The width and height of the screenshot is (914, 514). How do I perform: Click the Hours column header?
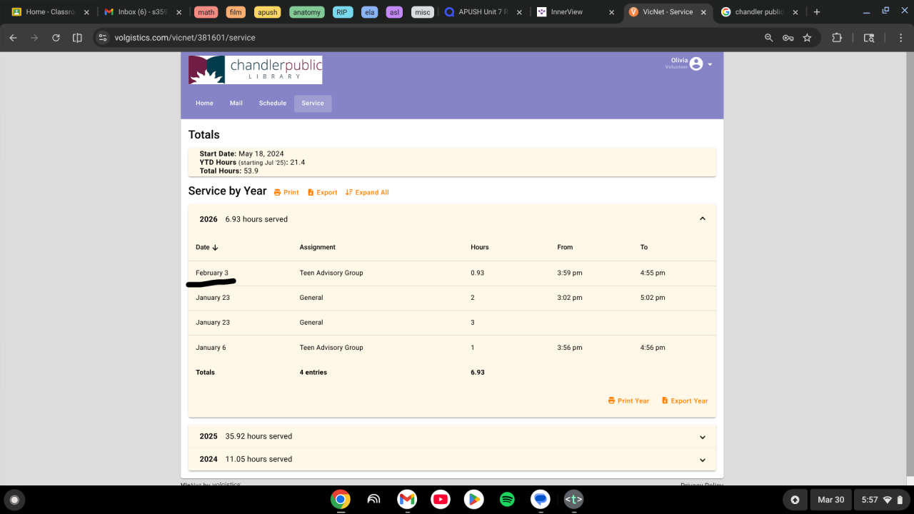tap(480, 247)
